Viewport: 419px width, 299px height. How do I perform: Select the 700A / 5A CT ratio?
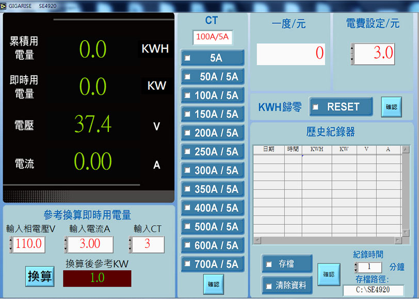213,264
